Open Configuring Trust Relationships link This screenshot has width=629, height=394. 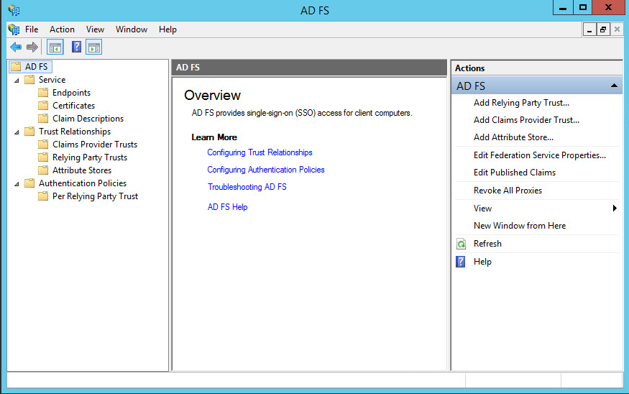tap(260, 152)
